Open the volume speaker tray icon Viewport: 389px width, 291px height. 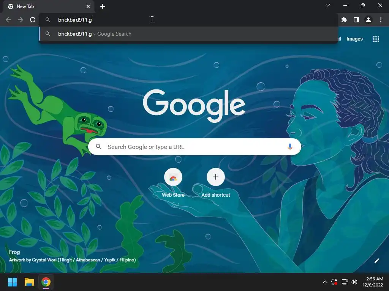click(x=354, y=282)
